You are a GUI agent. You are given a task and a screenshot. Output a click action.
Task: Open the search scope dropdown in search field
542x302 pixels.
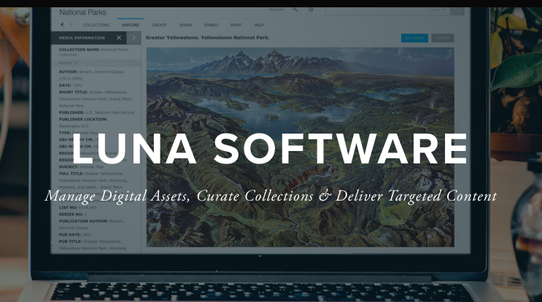click(438, 10)
